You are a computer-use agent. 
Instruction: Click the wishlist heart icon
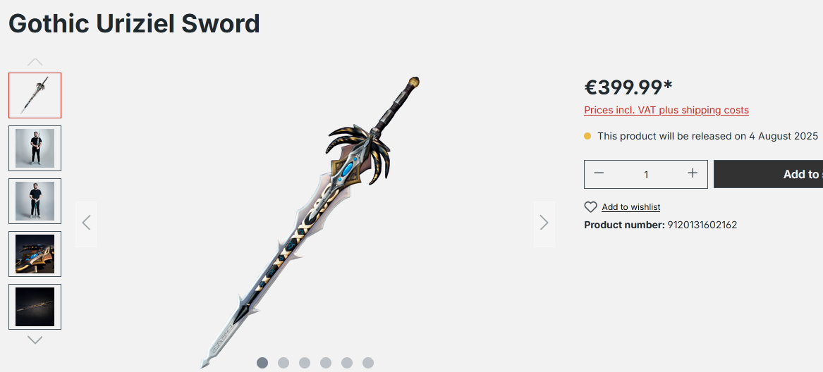coord(590,206)
